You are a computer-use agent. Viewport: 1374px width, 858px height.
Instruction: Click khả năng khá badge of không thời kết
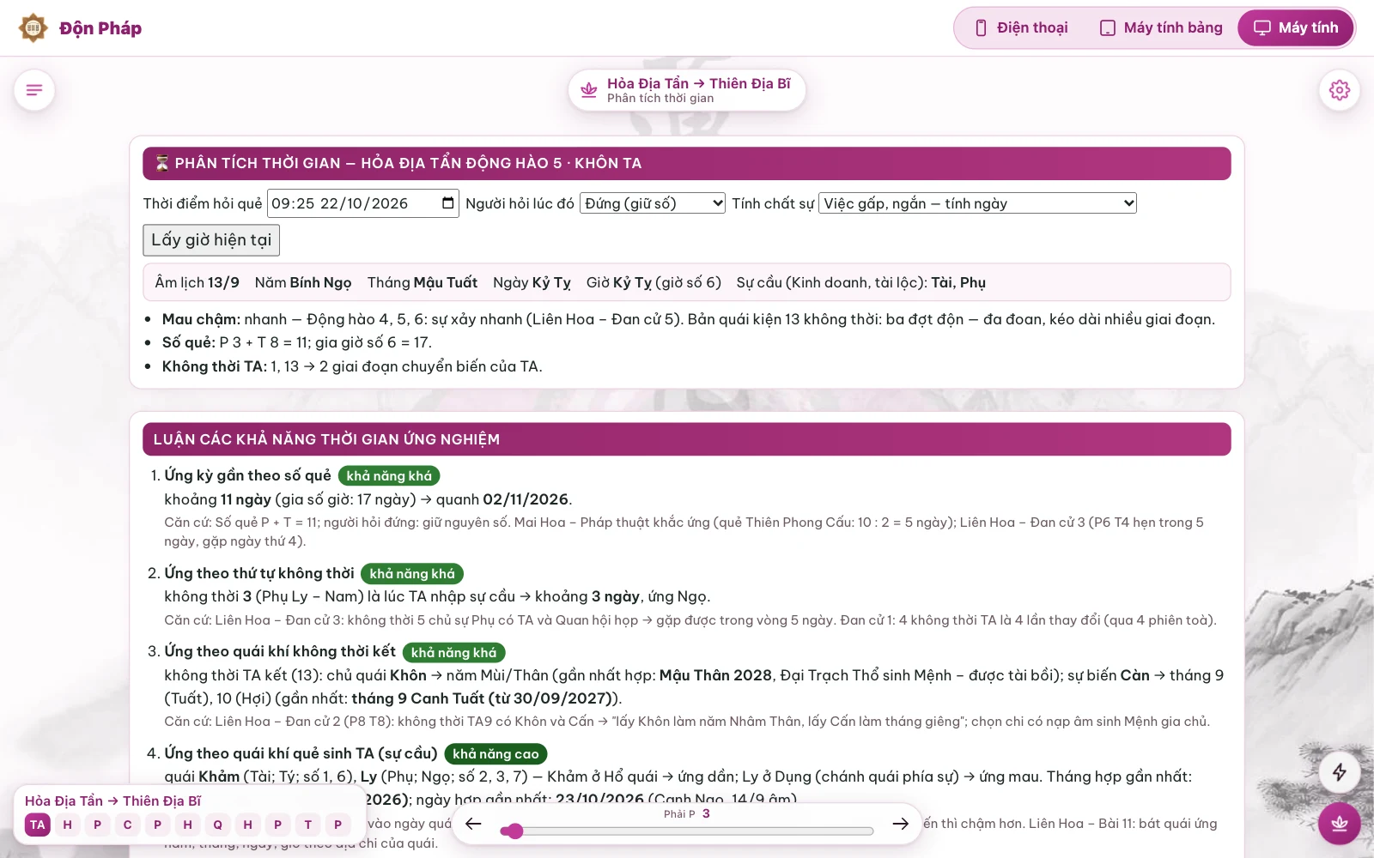click(453, 653)
